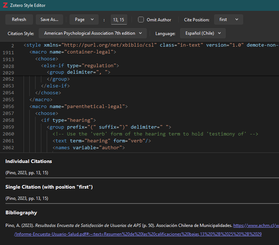Click the Cite Position label
This screenshot has width=279, height=245.
[x=197, y=20]
